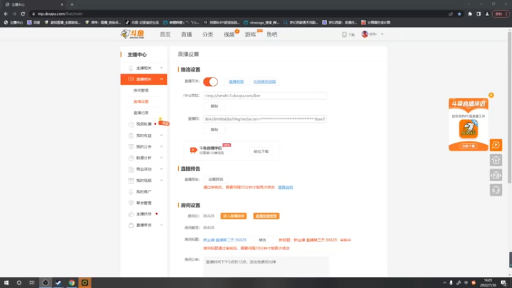Click the home icon on right rail

coord(495,160)
